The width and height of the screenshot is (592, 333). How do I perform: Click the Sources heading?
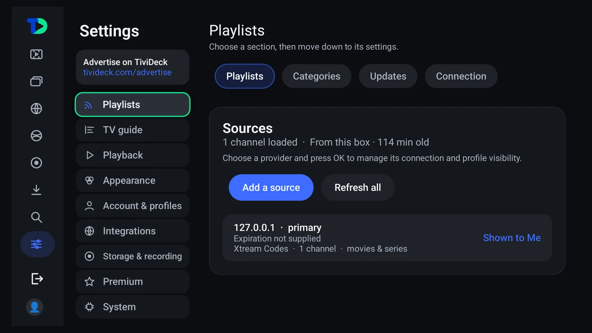coord(247,128)
